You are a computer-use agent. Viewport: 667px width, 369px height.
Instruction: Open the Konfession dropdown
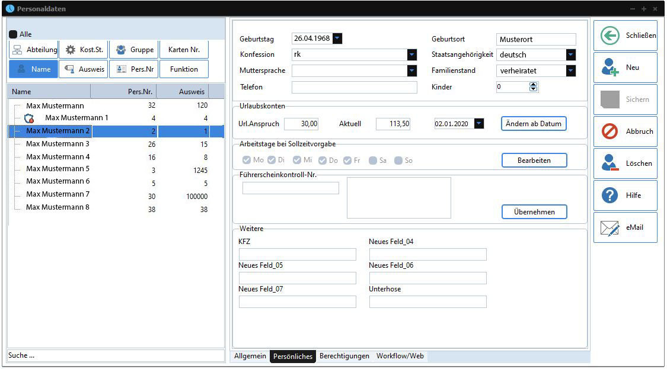(412, 54)
